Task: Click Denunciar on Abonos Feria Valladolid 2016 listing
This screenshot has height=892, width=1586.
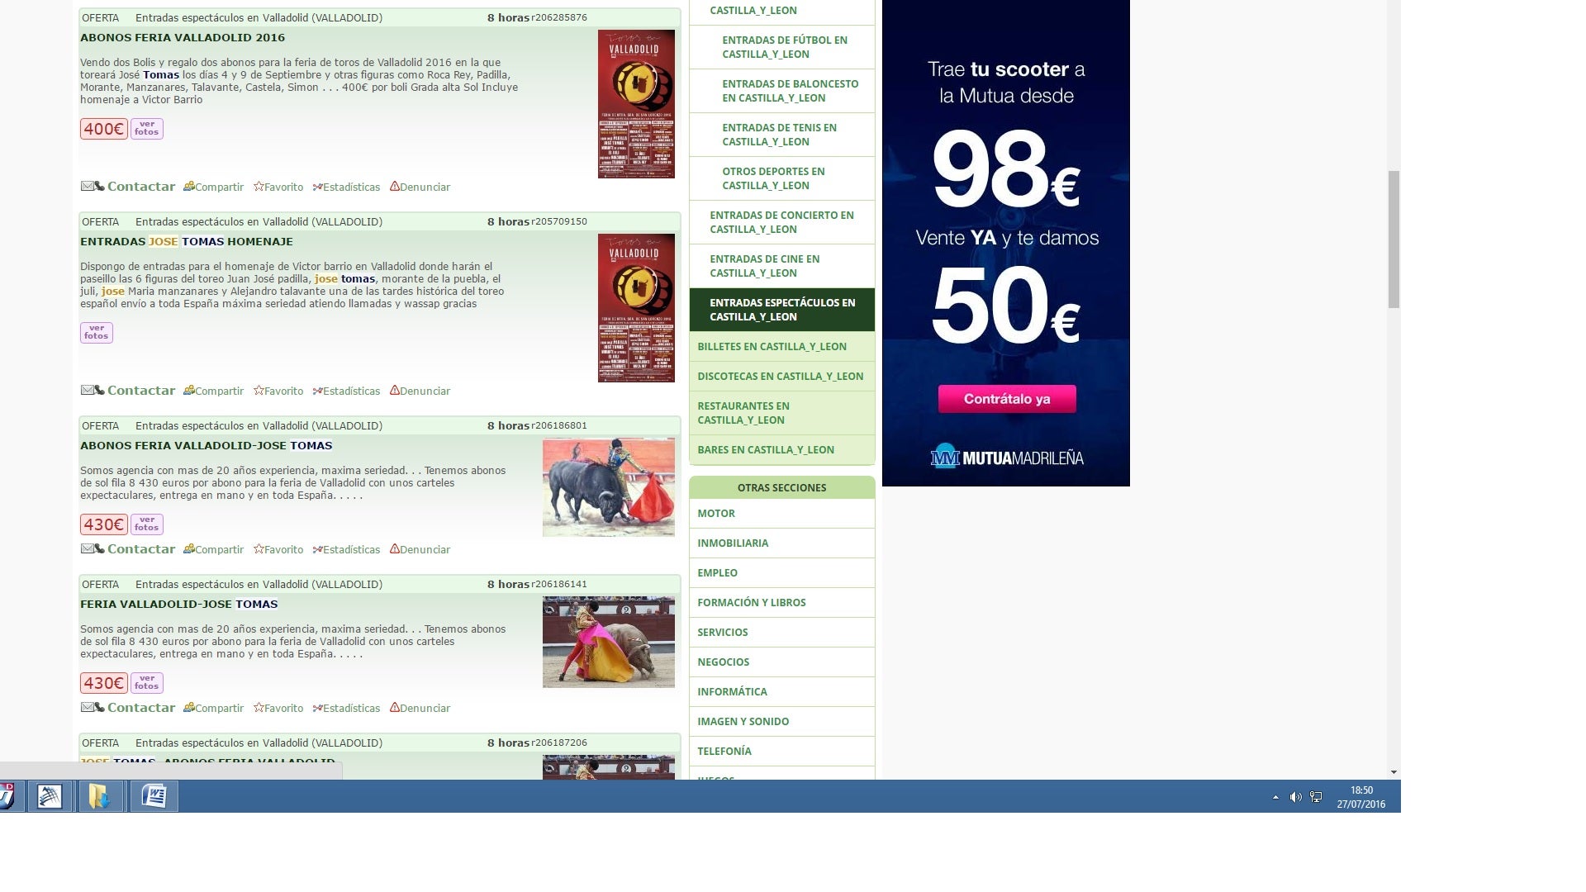Action: tap(420, 187)
